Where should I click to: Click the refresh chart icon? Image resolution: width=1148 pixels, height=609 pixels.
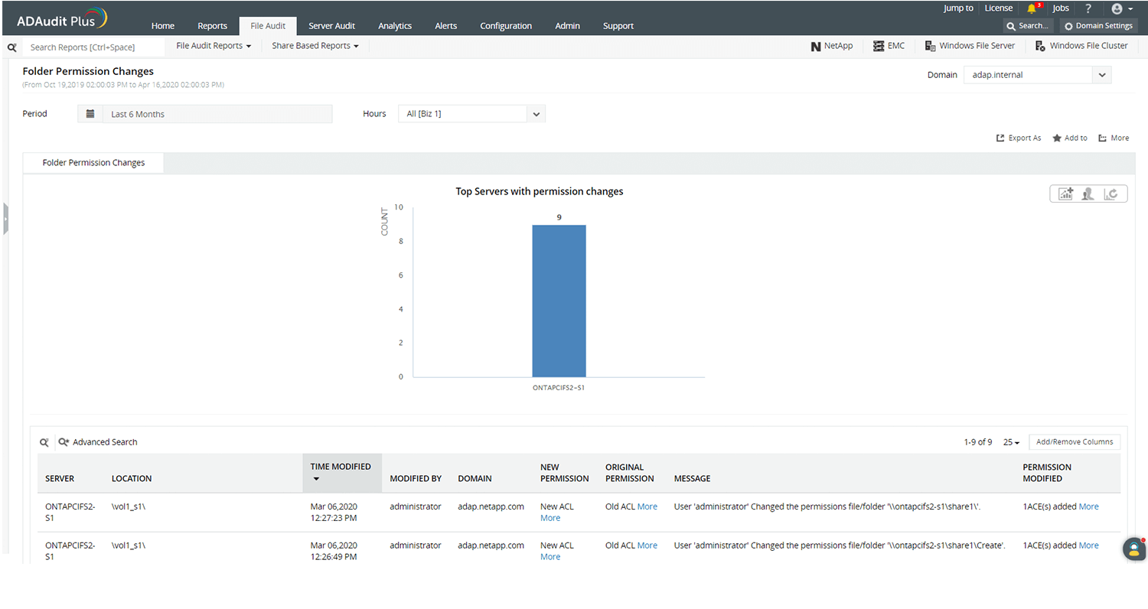coord(1110,194)
